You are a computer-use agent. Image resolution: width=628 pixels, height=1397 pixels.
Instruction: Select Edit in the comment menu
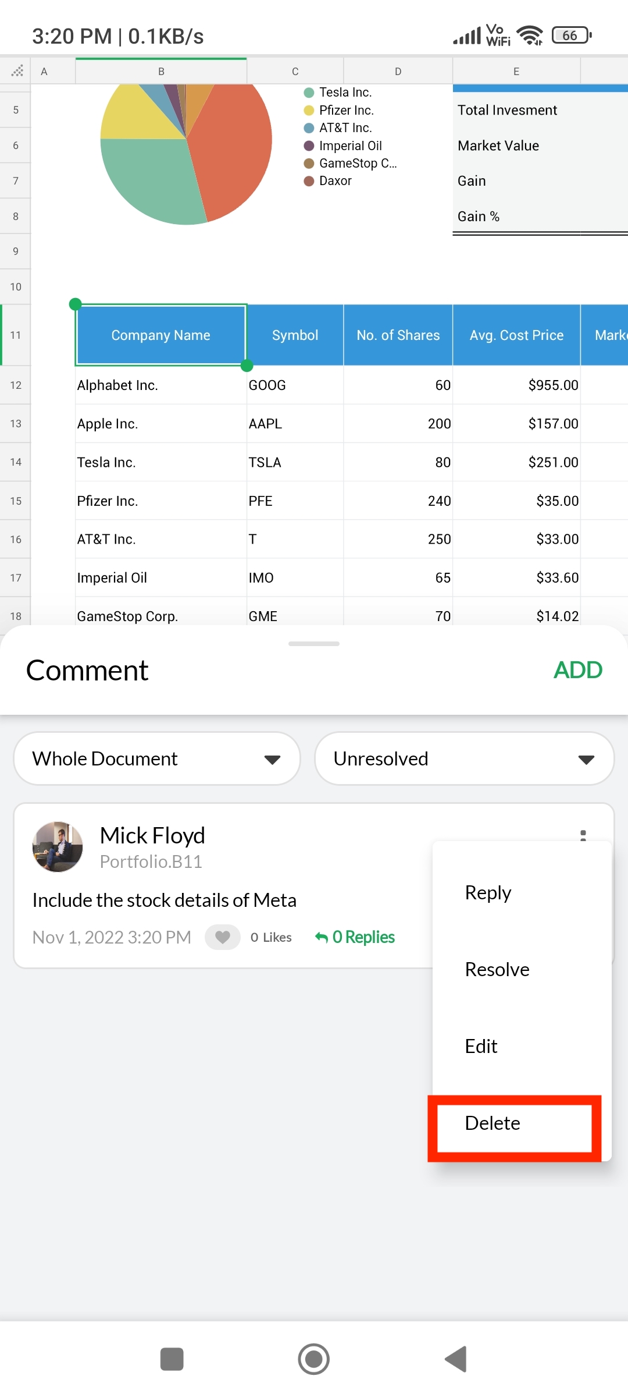(481, 1047)
